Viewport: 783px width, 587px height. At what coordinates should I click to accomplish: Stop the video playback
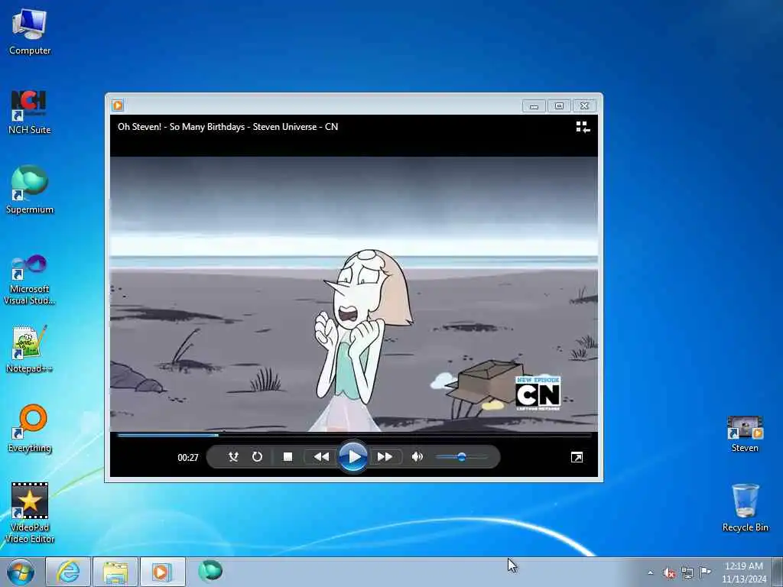(288, 457)
